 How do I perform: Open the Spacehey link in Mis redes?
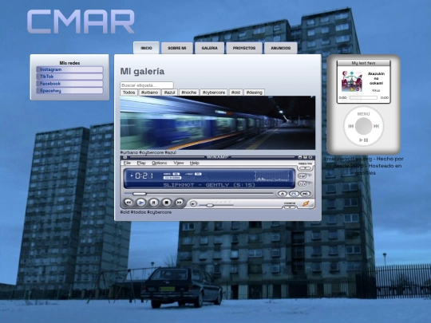pyautogui.click(x=69, y=91)
